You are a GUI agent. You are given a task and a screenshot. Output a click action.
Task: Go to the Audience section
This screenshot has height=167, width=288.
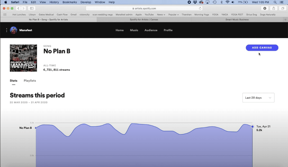pyautogui.click(x=151, y=30)
